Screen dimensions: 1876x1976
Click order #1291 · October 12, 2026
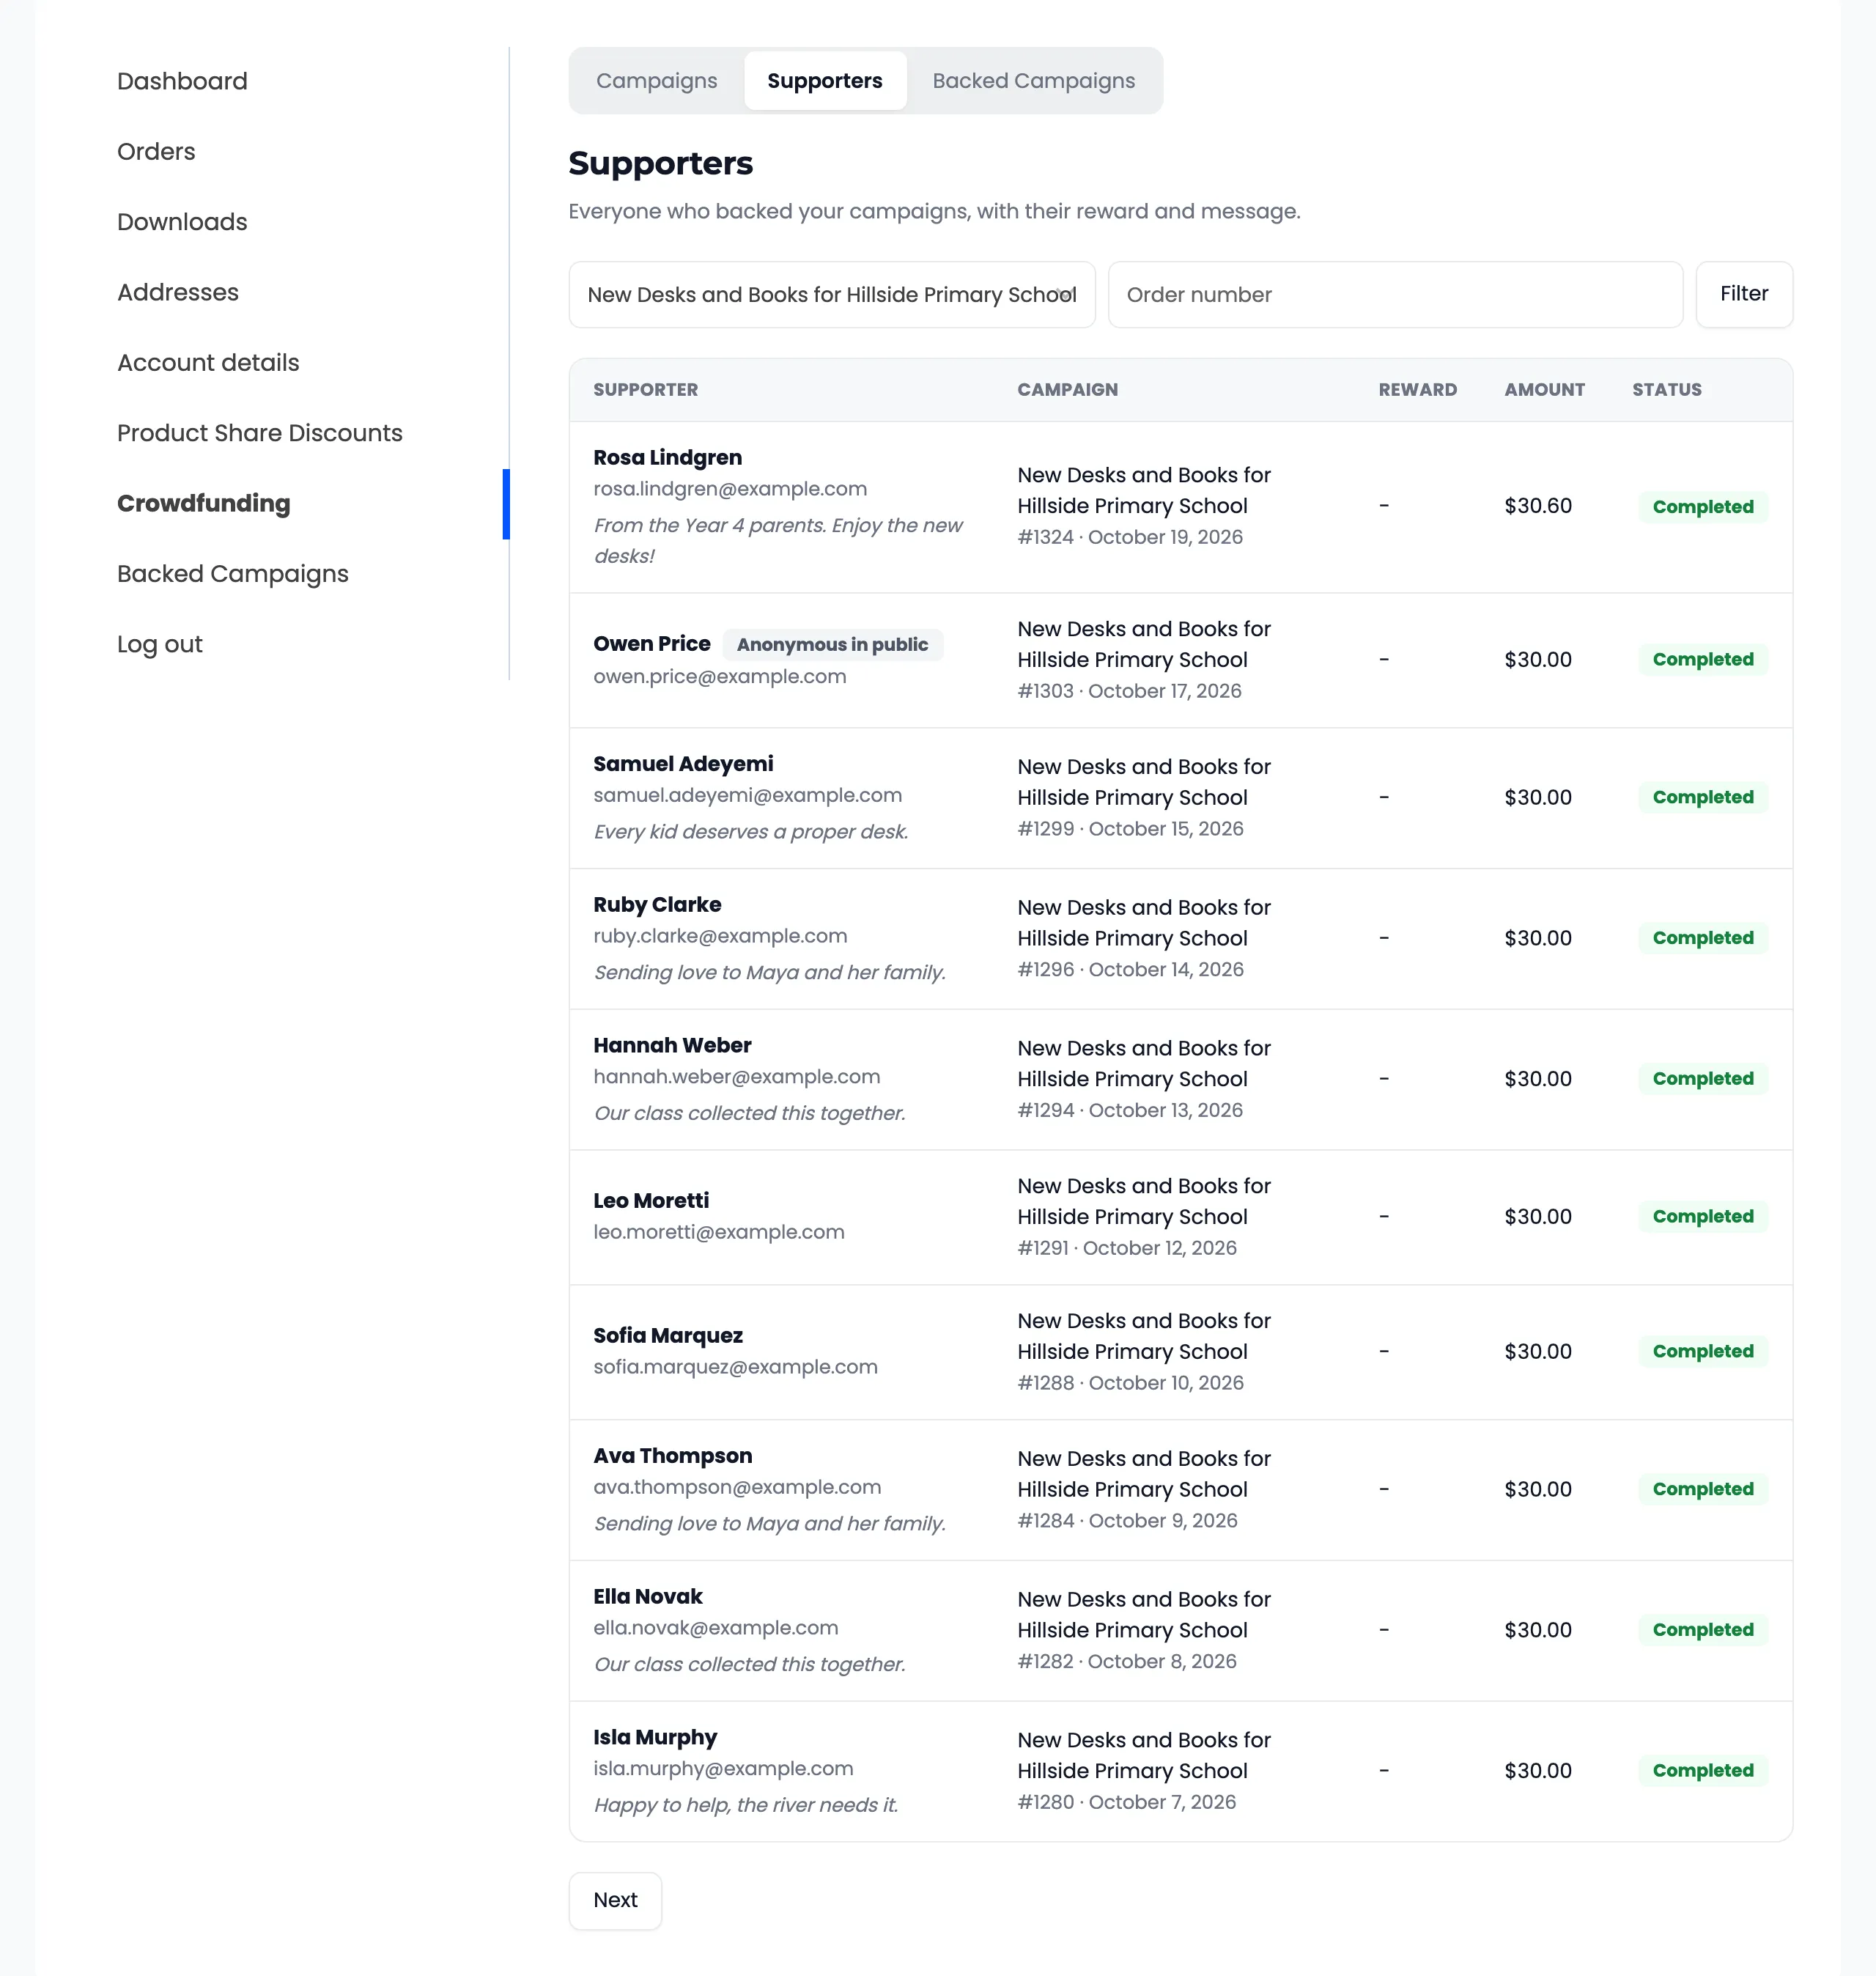tap(1127, 1248)
